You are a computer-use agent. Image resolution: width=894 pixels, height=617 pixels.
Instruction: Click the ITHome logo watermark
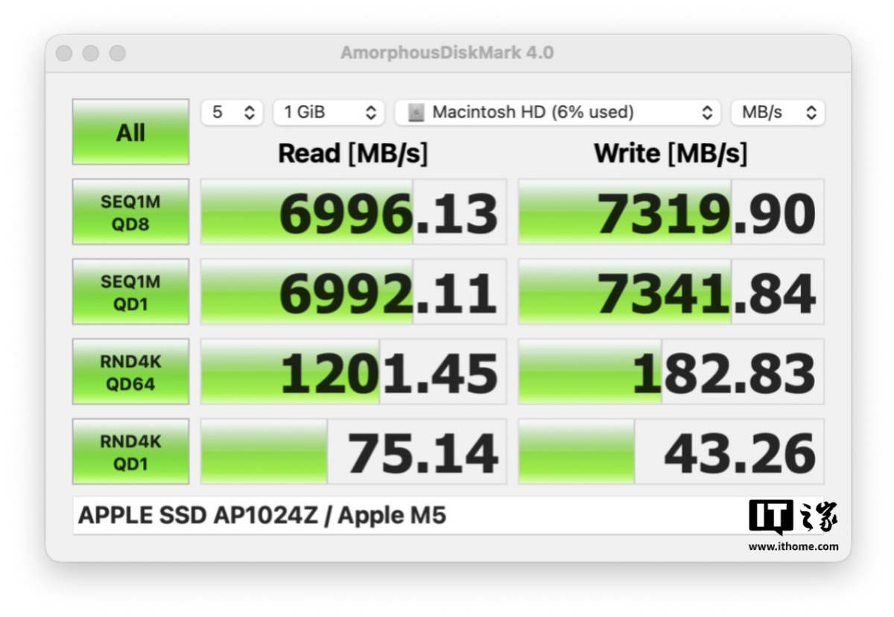(793, 525)
